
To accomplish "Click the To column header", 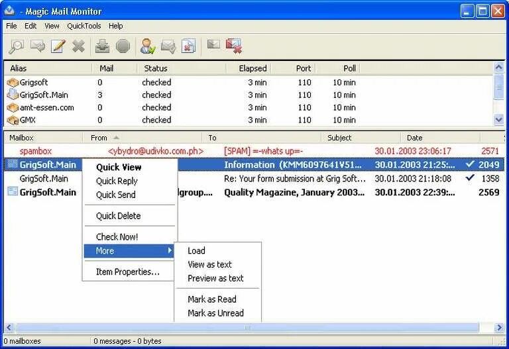I will [x=262, y=138].
